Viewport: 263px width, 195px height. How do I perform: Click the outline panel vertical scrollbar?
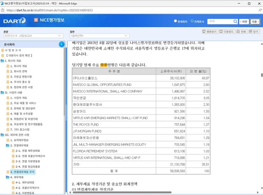tap(64, 82)
